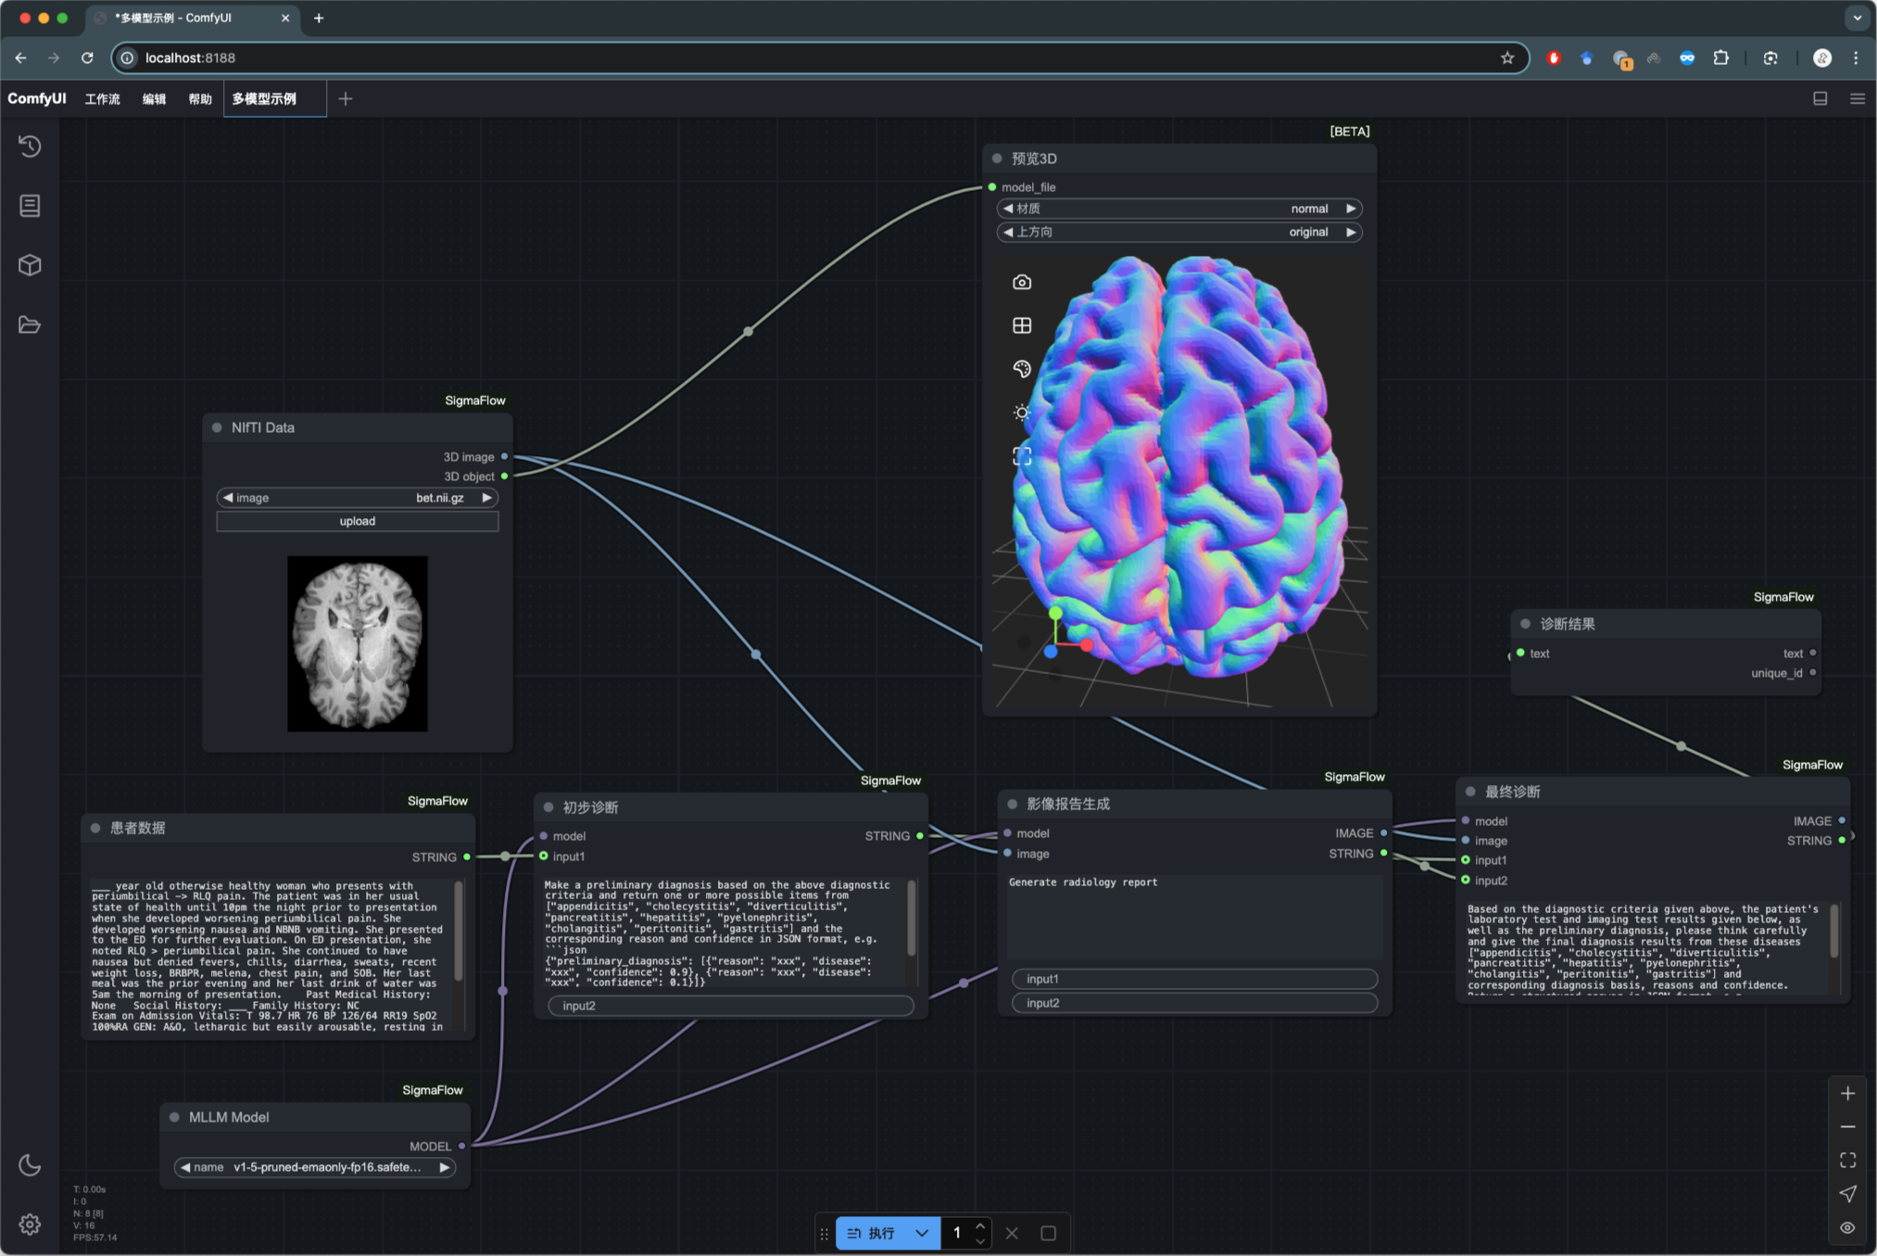Click the camera icon in the 3D preview
Viewport: 1877px width, 1256px height.
[x=1022, y=282]
